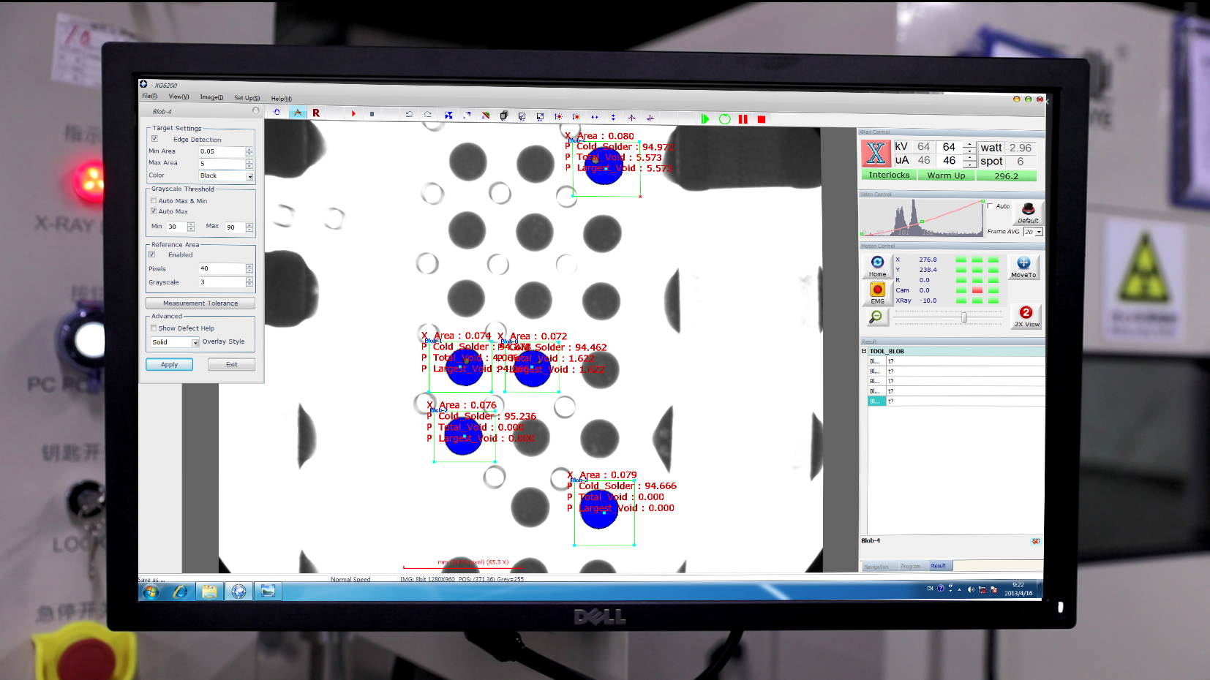Screen dimensions: 1210x680
Task: Click the red R toolbar icon
Action: pyautogui.click(x=316, y=113)
